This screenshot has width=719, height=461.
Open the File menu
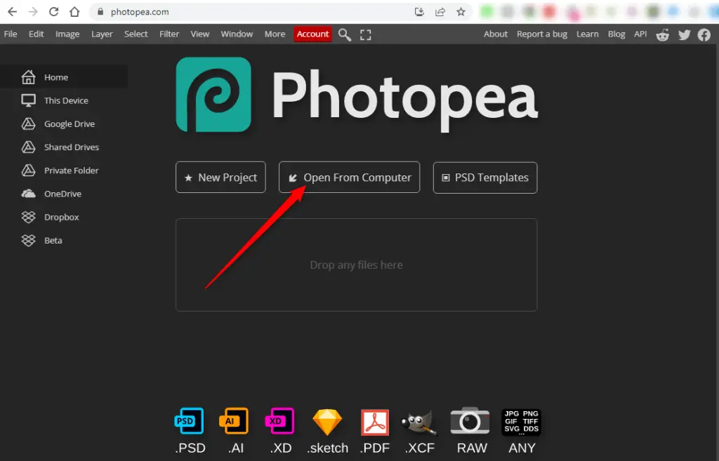point(11,34)
